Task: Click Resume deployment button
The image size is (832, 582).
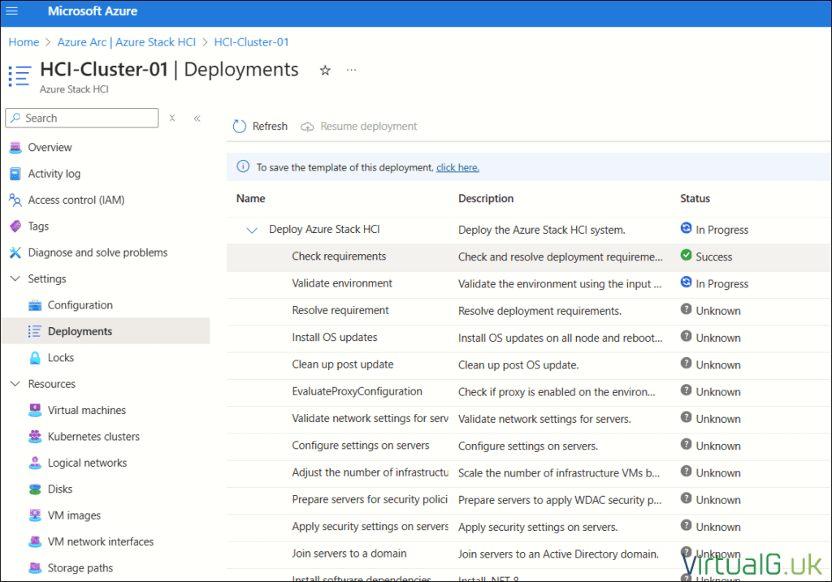Action: tap(358, 126)
